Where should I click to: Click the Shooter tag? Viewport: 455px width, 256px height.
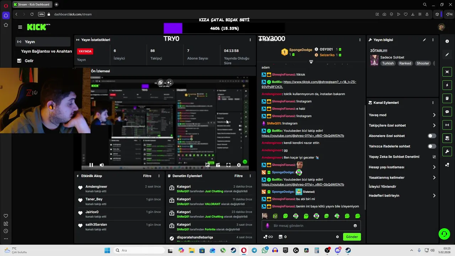pyautogui.click(x=423, y=63)
